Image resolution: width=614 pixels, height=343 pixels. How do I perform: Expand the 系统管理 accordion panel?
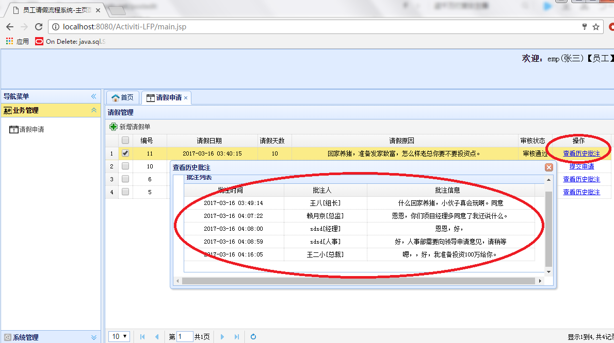[94, 337]
